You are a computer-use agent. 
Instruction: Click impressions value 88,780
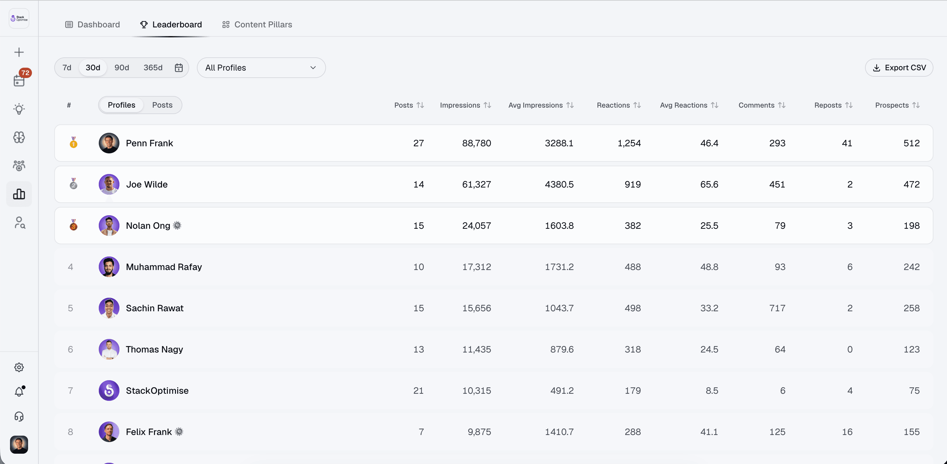pos(476,143)
